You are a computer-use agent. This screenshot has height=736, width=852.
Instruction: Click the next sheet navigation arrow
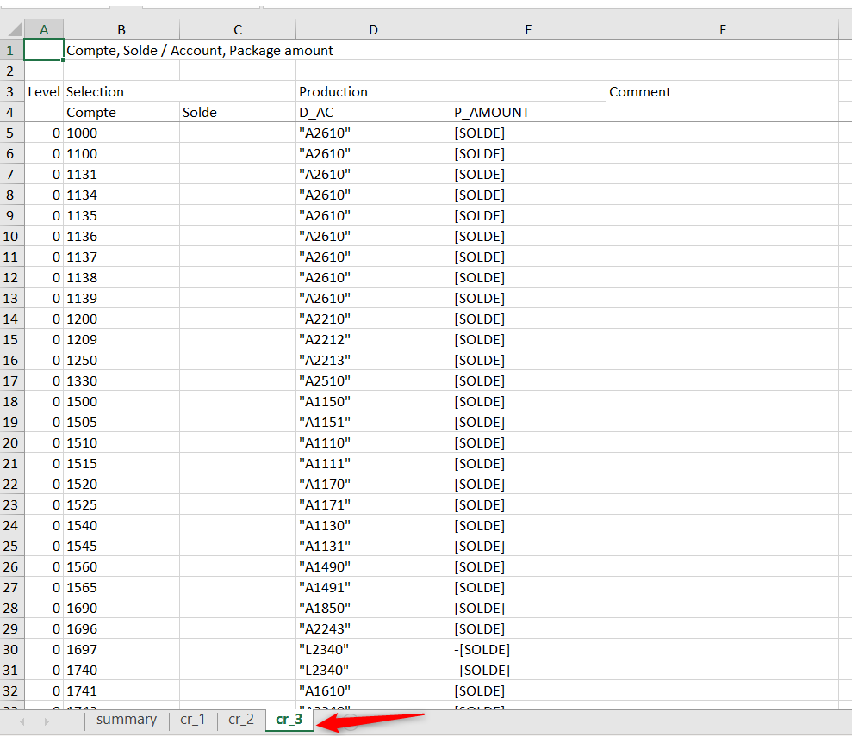point(47,721)
